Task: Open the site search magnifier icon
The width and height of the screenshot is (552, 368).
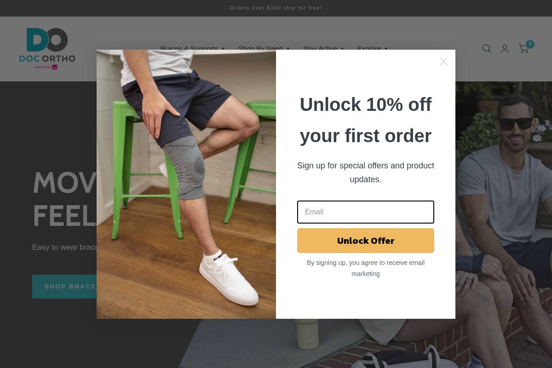Action: 487,49
